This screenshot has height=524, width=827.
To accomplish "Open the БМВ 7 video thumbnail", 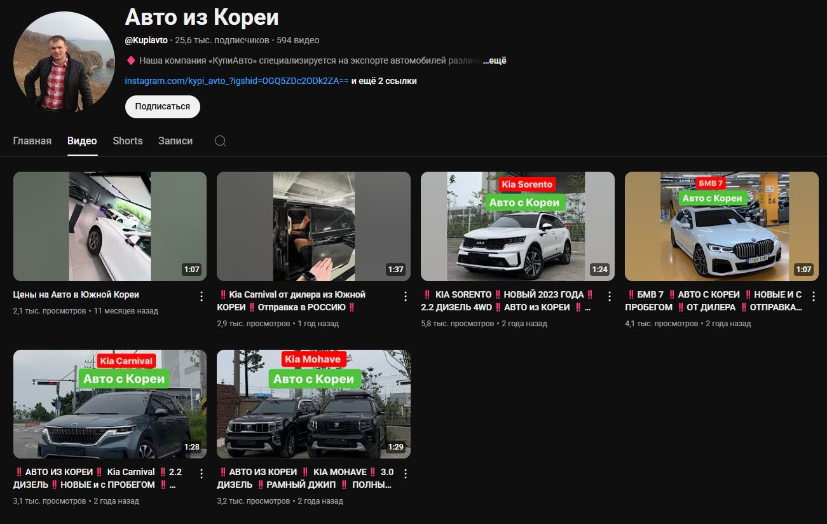I will click(x=721, y=226).
